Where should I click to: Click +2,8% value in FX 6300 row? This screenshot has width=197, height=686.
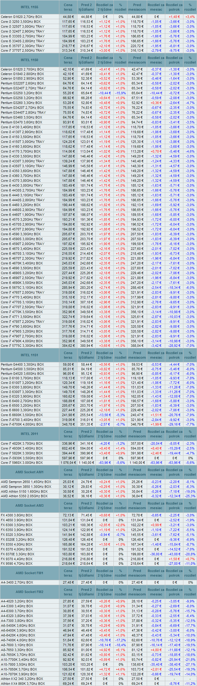120,525
